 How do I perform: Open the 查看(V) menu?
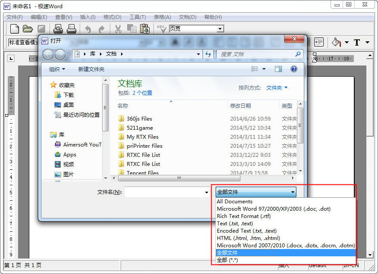(64, 17)
